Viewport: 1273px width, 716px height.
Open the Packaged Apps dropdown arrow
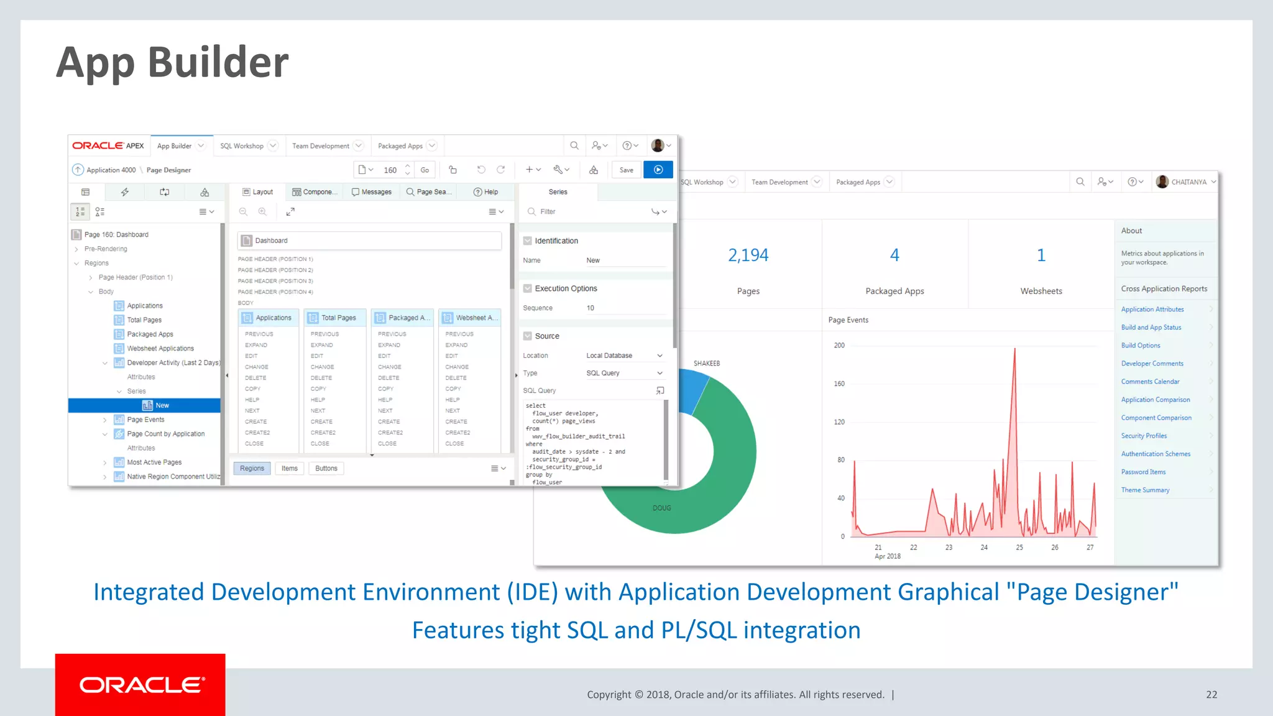(432, 145)
